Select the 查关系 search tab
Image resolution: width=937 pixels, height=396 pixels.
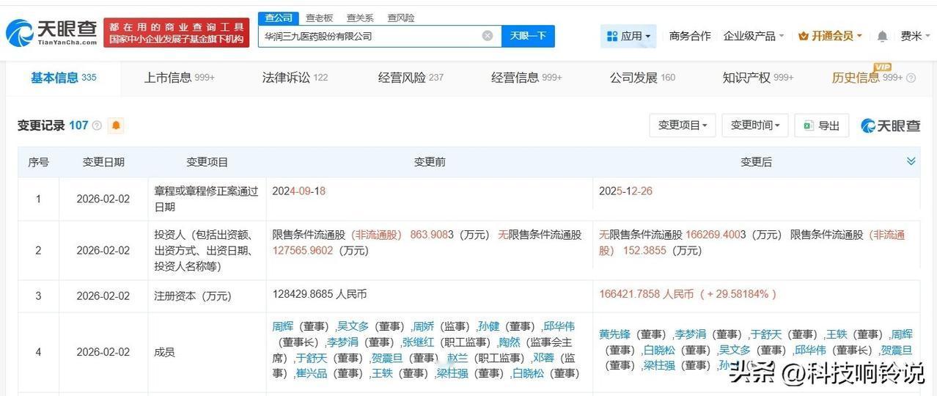pos(360,18)
